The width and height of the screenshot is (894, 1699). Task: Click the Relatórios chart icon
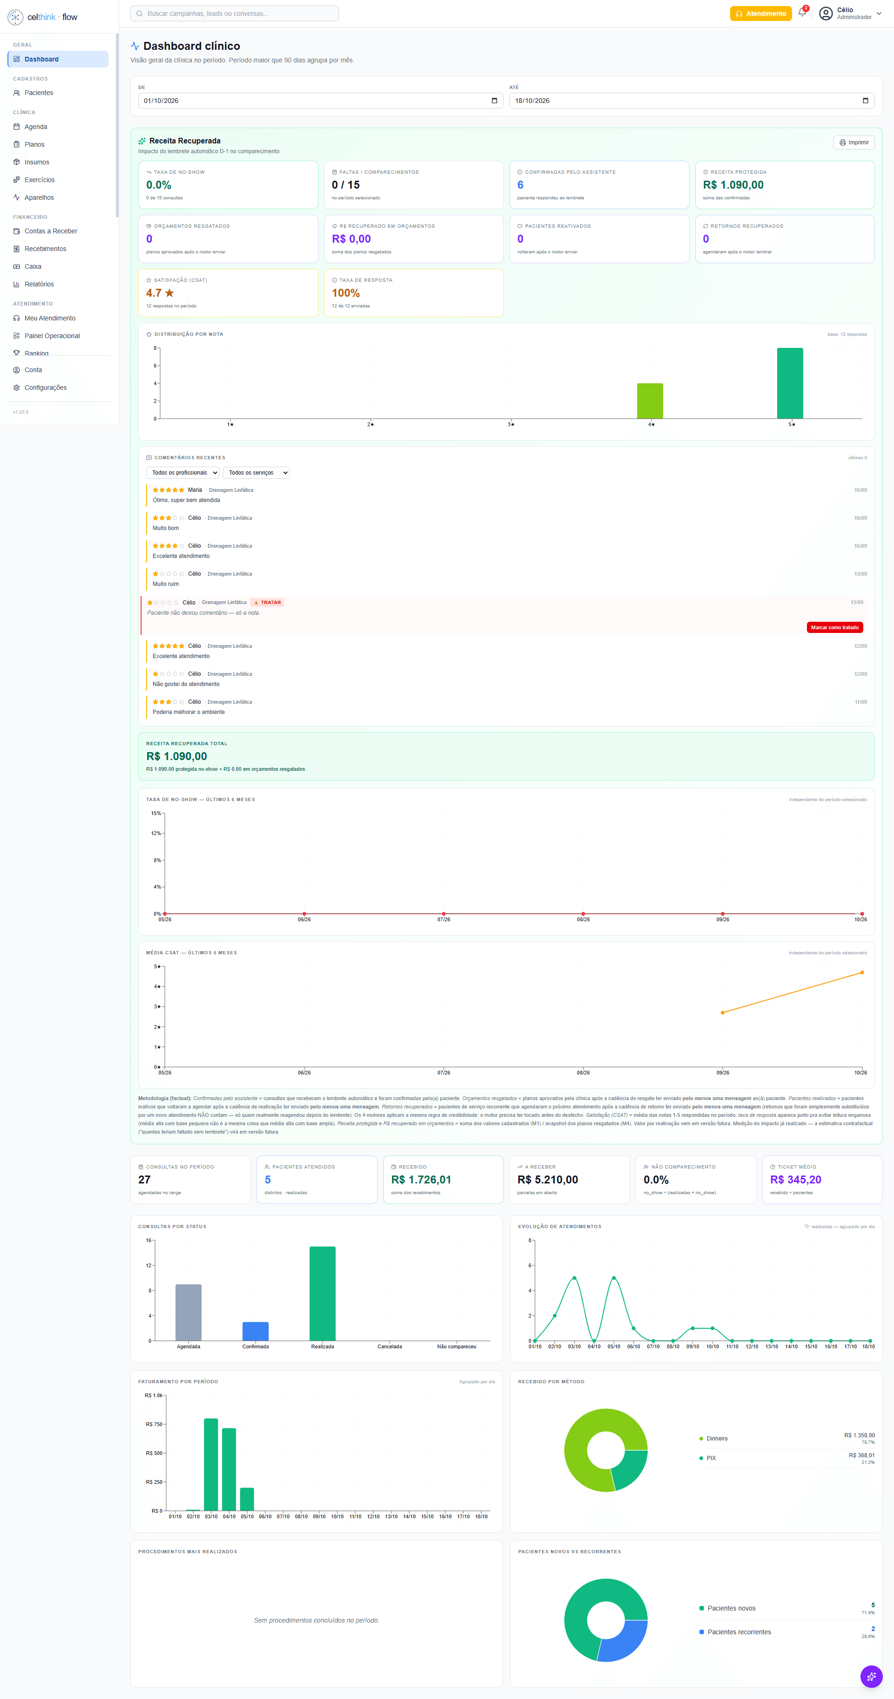click(x=16, y=284)
